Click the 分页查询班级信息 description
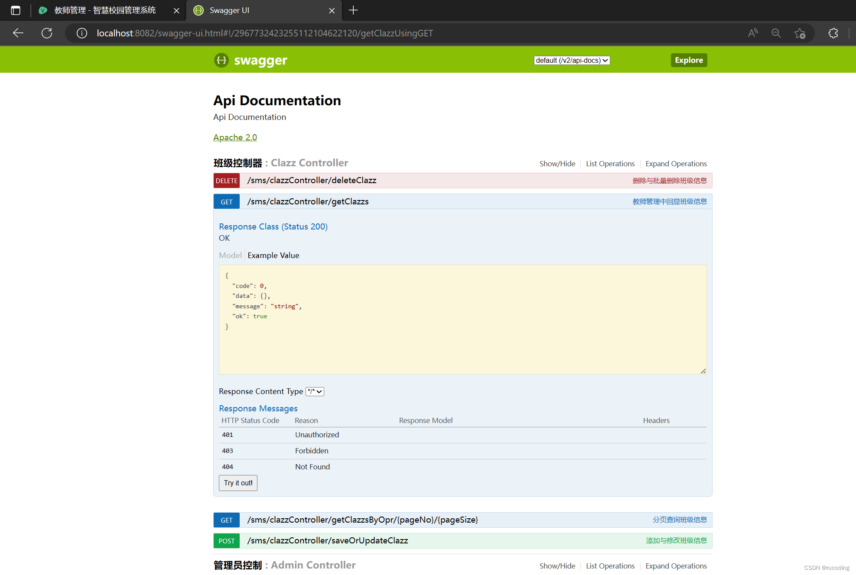 [x=680, y=520]
